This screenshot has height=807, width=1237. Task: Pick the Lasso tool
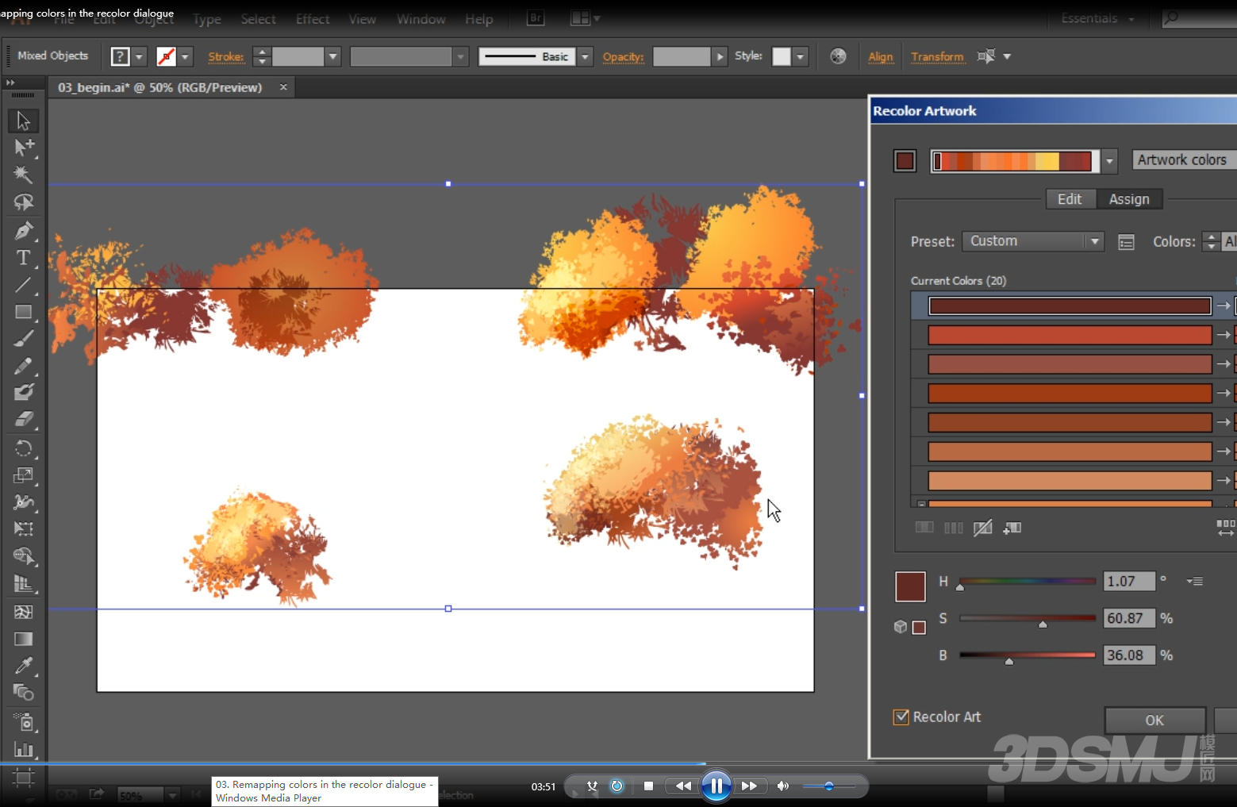pos(23,202)
